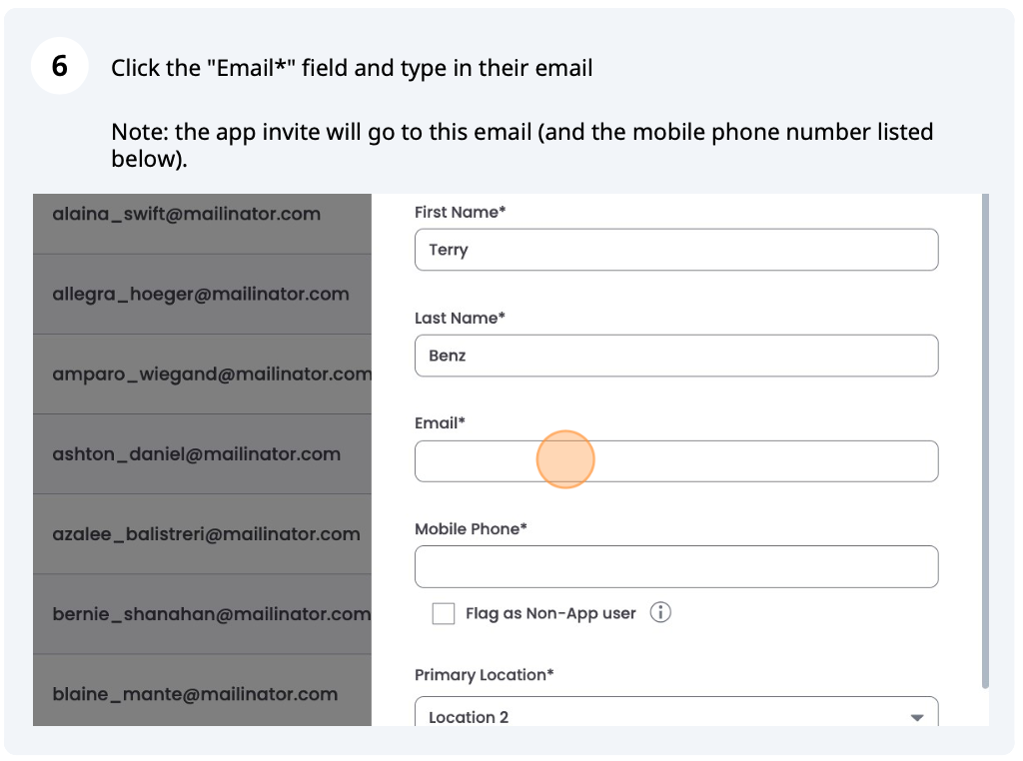
Task: Click bernie_shanahan@mailinator.com list item
Action: coord(210,614)
